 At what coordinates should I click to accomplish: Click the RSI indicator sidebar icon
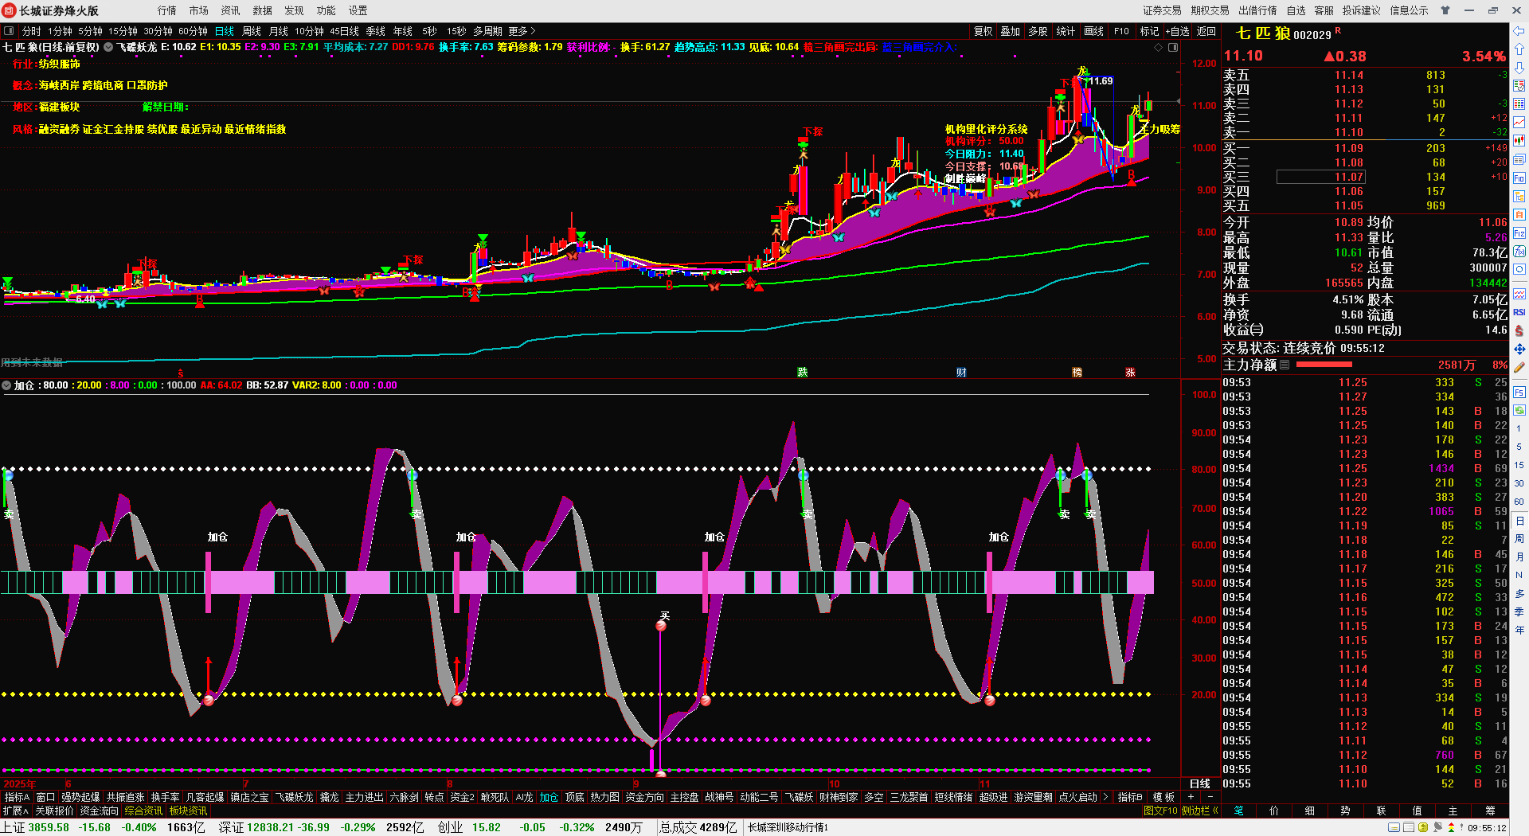(x=1519, y=312)
